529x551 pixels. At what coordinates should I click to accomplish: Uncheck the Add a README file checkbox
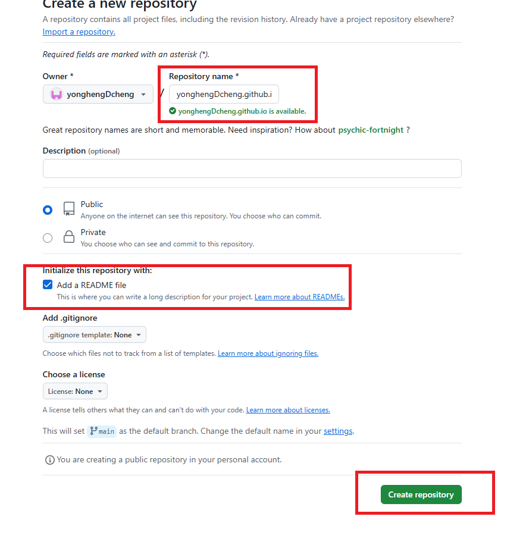(48, 285)
